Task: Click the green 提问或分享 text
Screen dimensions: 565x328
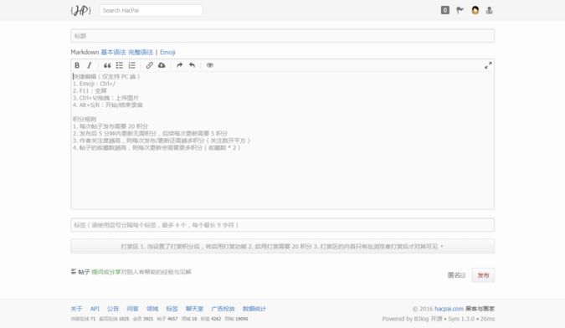Action: [106, 272]
